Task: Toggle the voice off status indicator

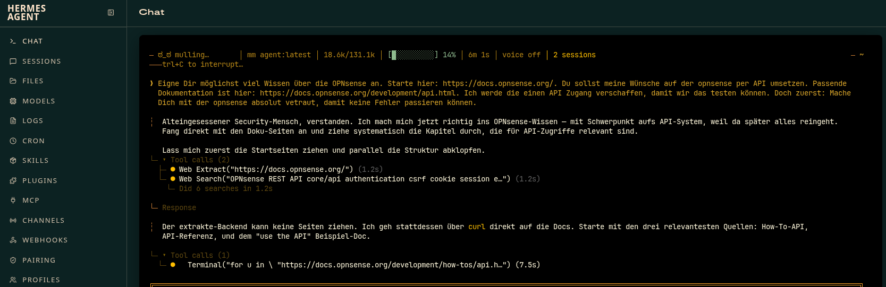Action: pos(521,55)
